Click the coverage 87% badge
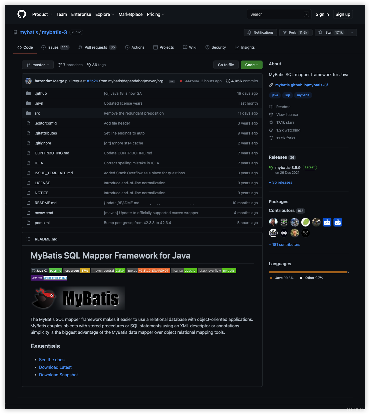The width and height of the screenshot is (370, 414). (x=77, y=271)
